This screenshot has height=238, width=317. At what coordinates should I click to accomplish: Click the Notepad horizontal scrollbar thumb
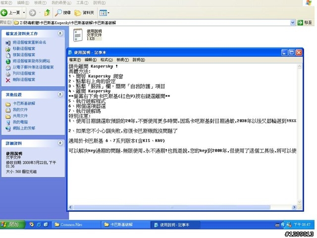click(172, 207)
